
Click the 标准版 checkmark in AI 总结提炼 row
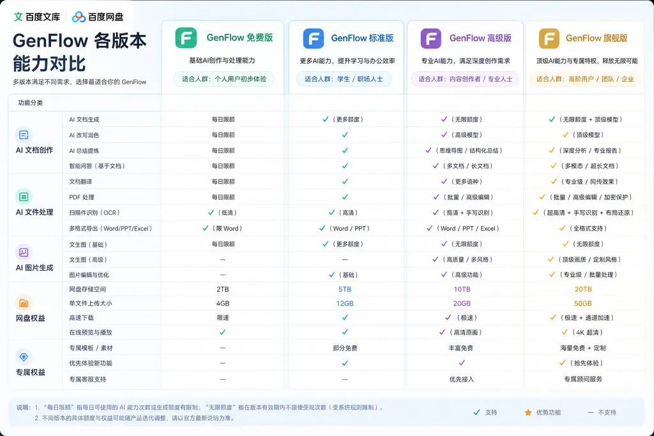point(345,150)
